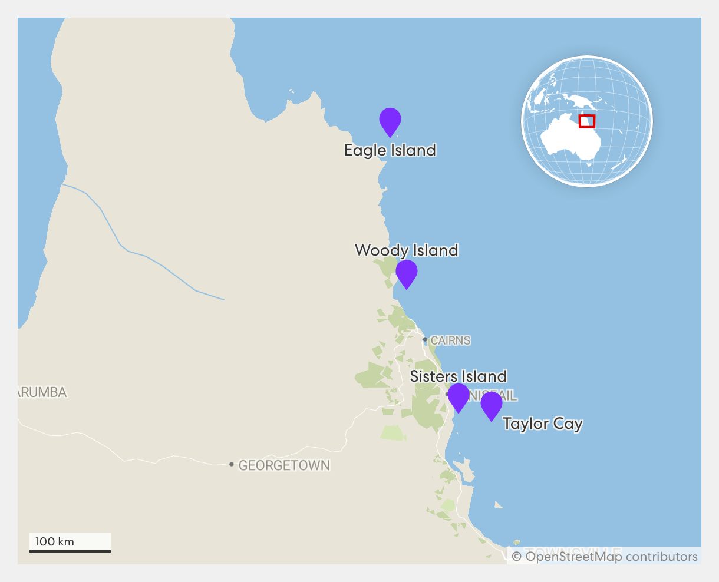This screenshot has height=582, width=719.
Task: Click the Eagle Island text label
Action: [x=390, y=150]
